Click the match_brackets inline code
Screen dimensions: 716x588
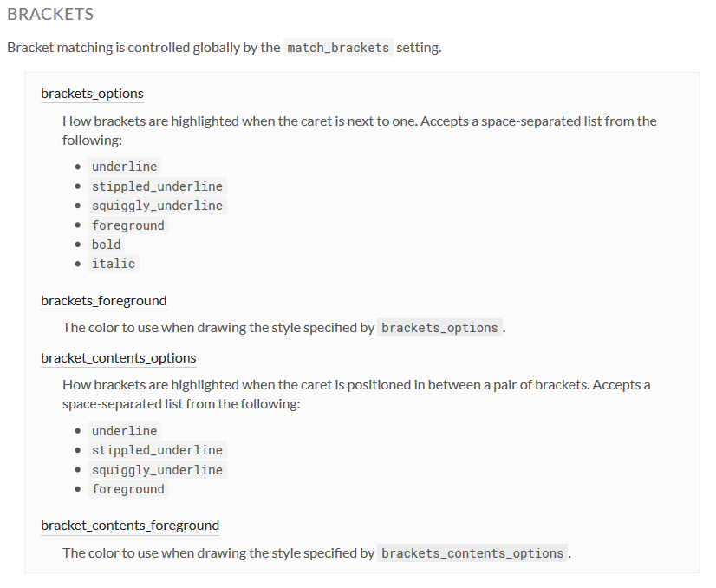tap(338, 48)
